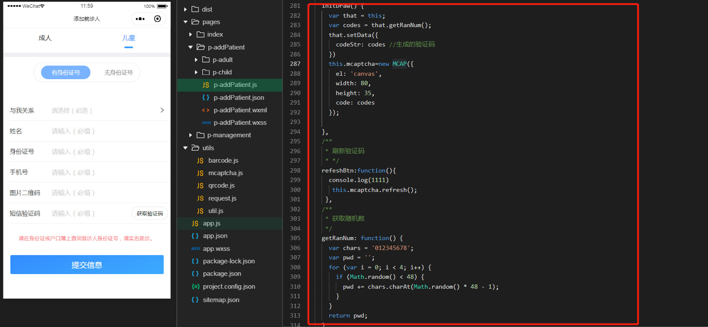Click the wxss icon of p-addPatient.wxss
The image size is (708, 327).
(x=206, y=123)
